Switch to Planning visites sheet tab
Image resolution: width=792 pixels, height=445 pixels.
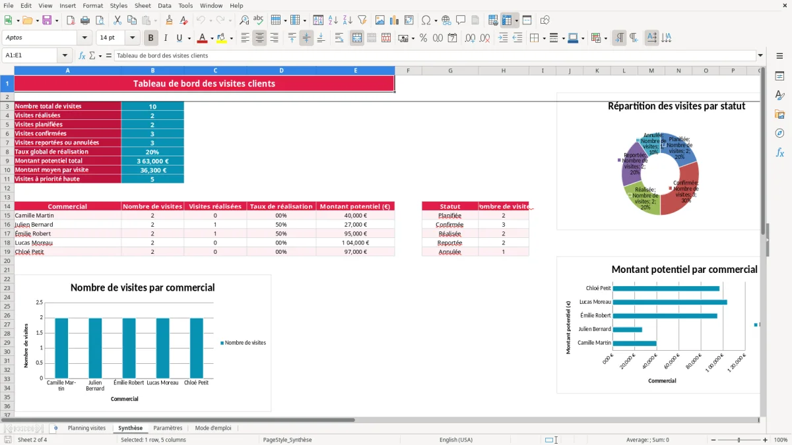click(86, 428)
